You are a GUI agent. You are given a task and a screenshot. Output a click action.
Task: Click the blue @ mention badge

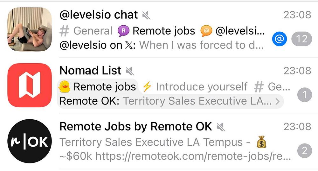(280, 39)
